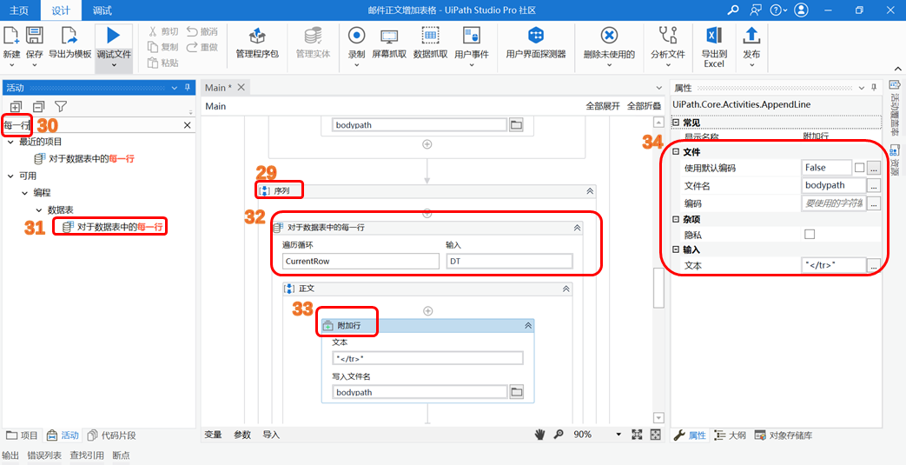The width and height of the screenshot is (906, 465).
Task: Click the overview icon at bottom of designer
Action: click(x=655, y=435)
